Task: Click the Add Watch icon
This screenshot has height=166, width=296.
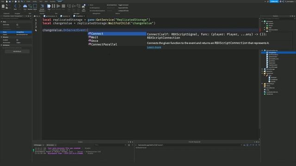Action: [x=83, y=6]
